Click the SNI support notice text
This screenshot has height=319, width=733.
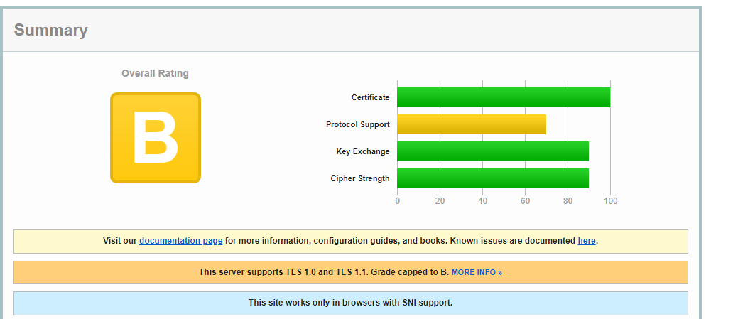coord(351,303)
